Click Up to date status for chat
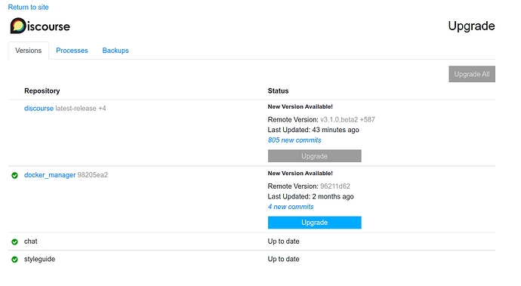This screenshot has height=286, width=521. tap(283, 241)
